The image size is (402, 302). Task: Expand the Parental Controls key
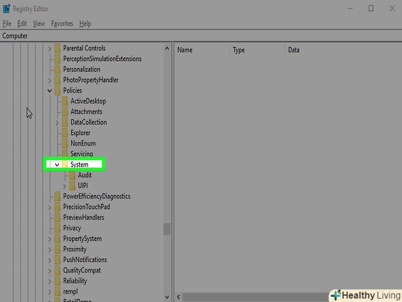click(x=50, y=48)
